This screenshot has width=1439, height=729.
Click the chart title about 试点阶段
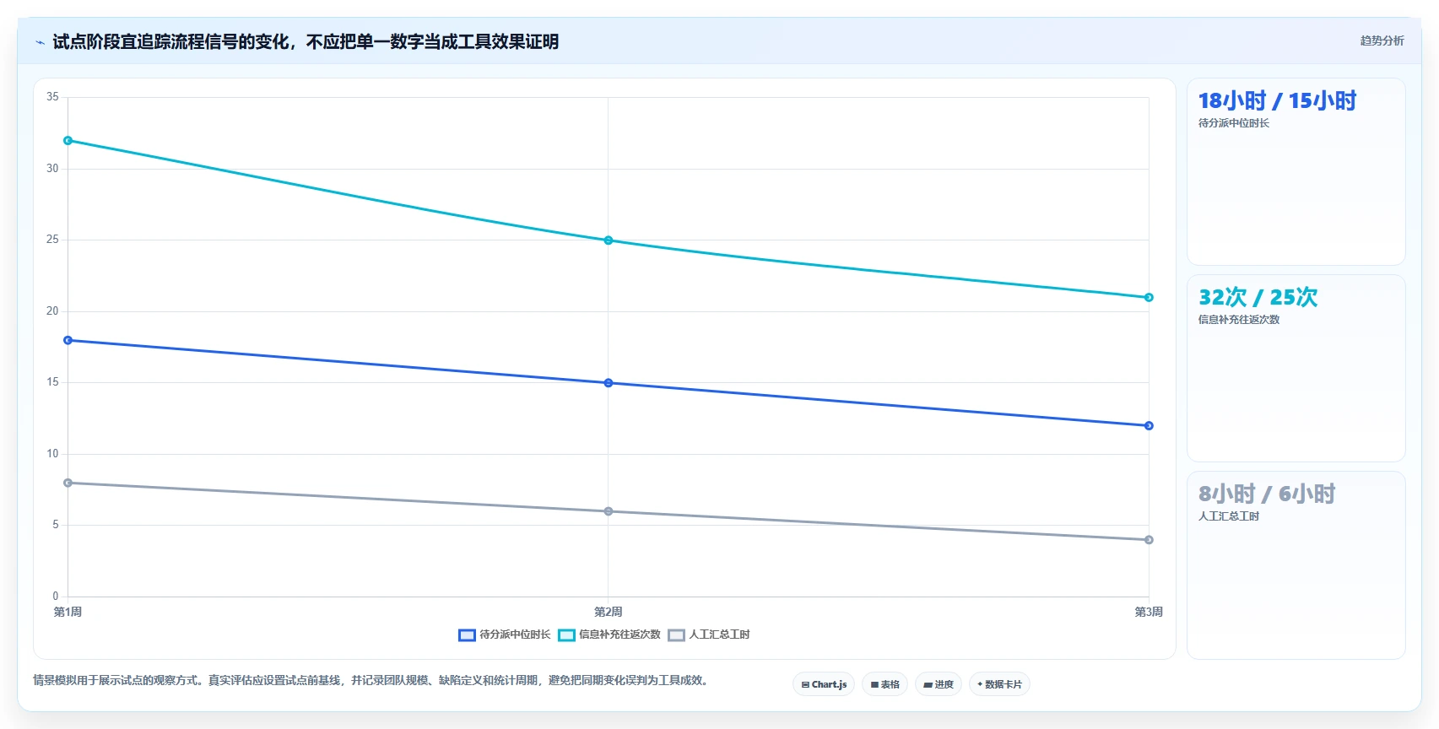306,42
